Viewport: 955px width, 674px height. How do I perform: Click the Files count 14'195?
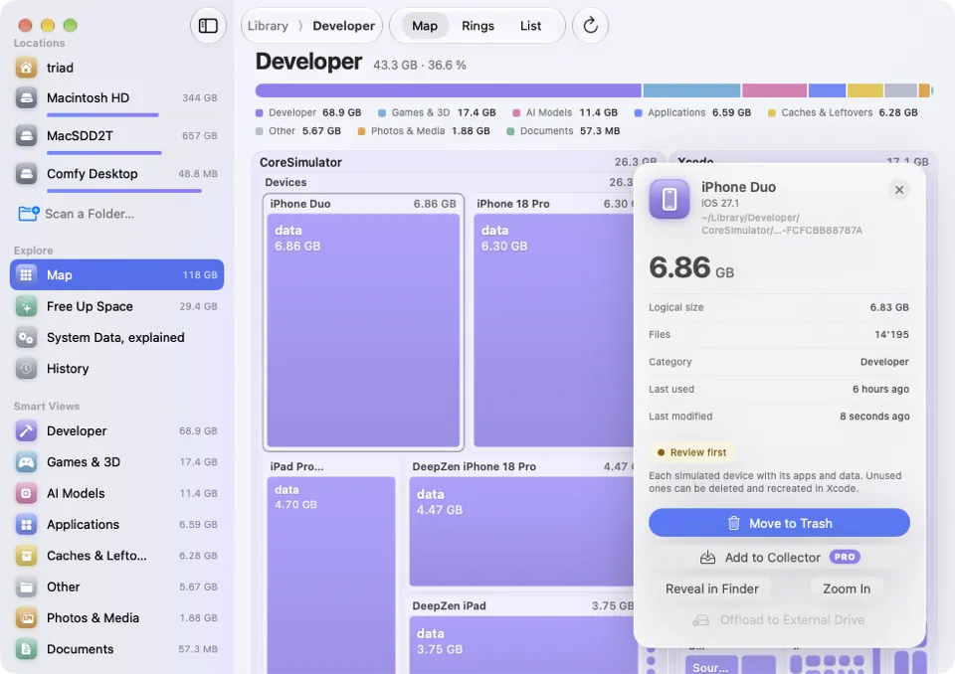891,335
